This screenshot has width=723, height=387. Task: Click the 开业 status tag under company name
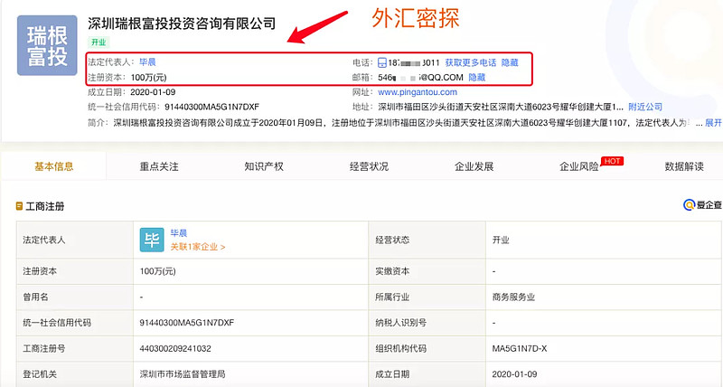coord(99,42)
